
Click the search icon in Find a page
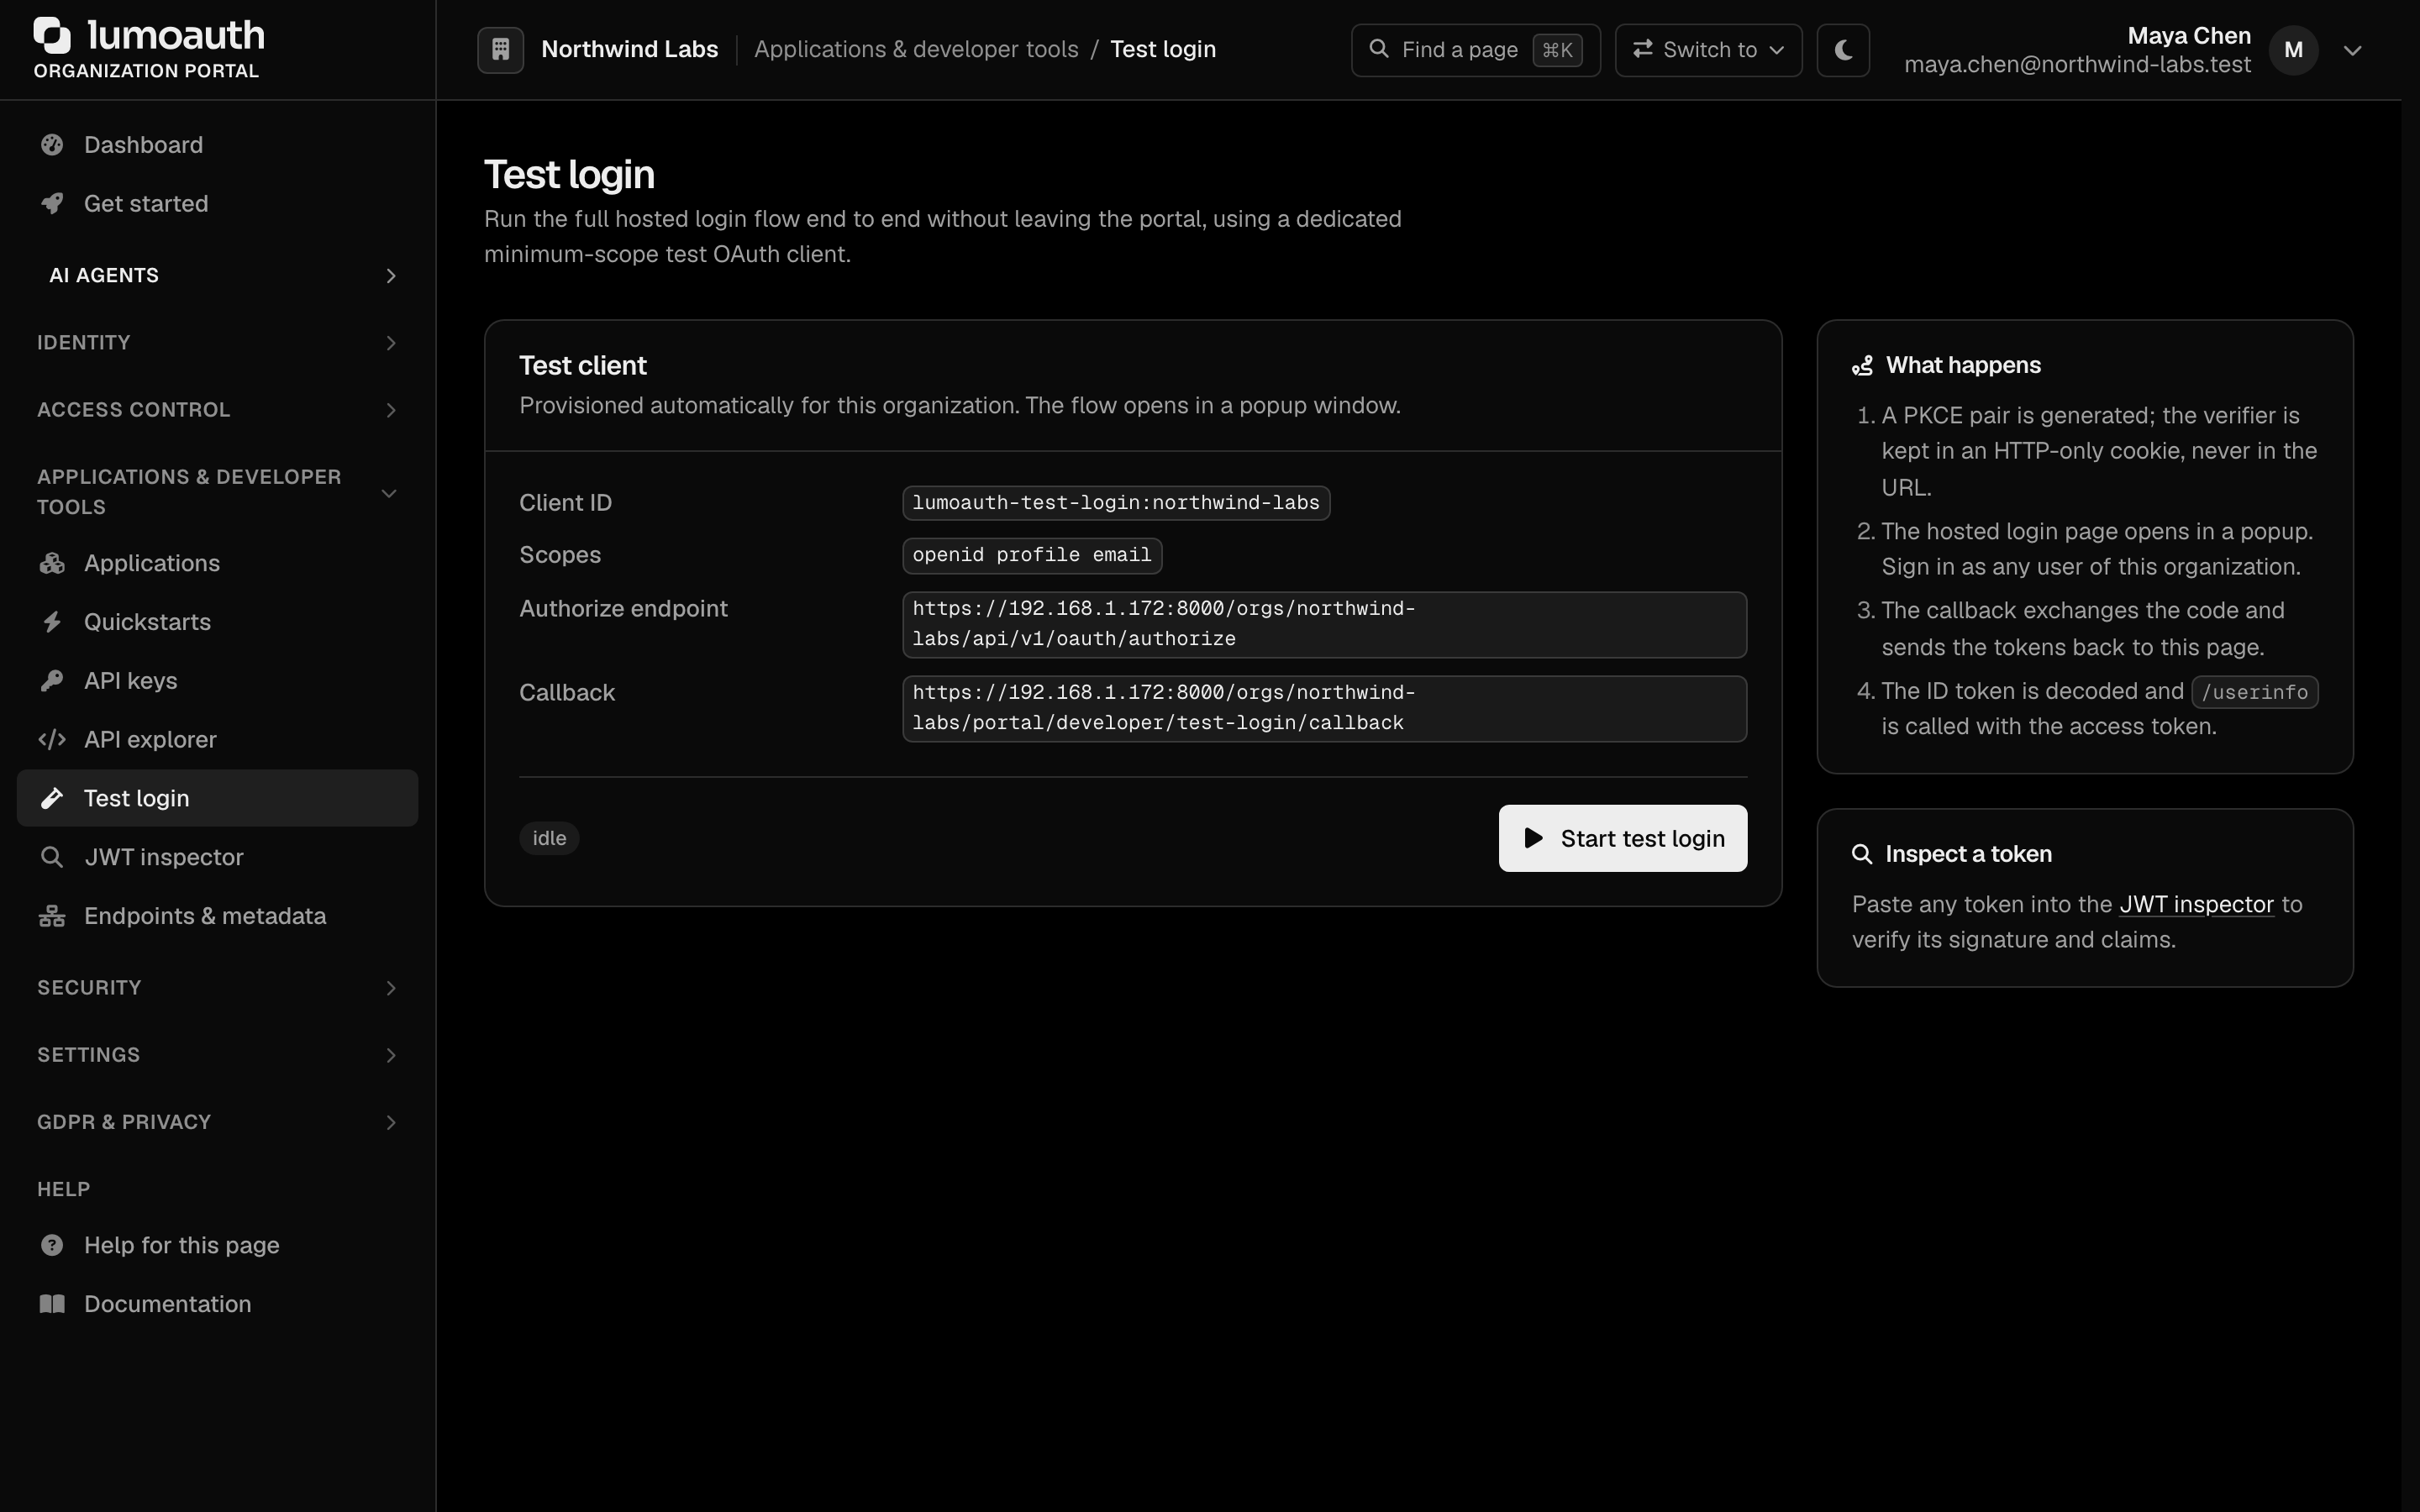[1379, 49]
